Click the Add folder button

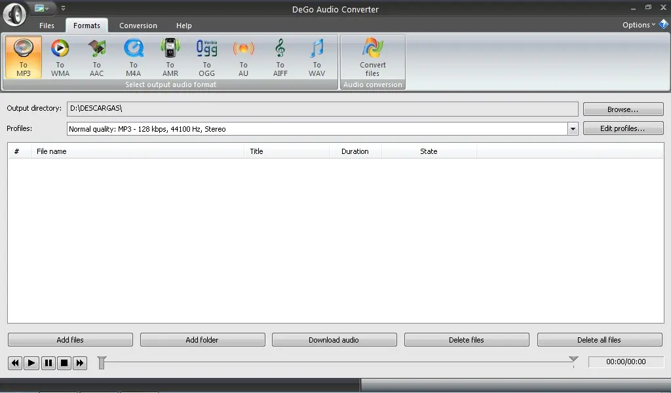click(202, 340)
